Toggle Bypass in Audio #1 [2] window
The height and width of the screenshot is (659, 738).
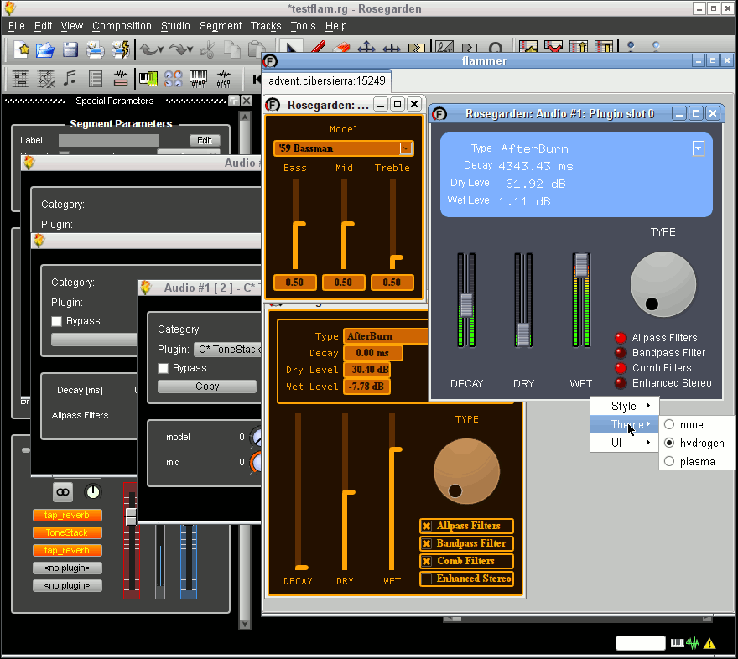pos(163,368)
